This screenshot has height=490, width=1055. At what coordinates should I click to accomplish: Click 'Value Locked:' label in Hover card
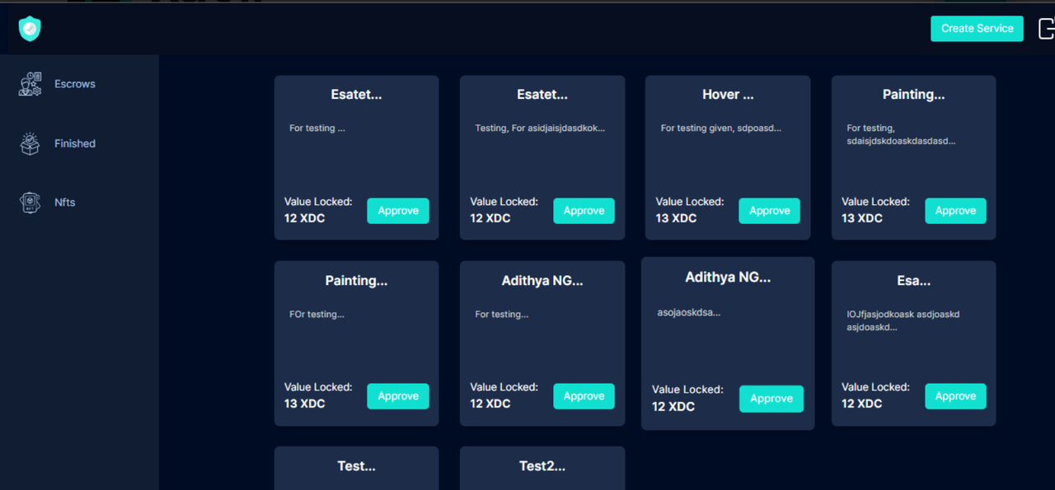click(690, 202)
